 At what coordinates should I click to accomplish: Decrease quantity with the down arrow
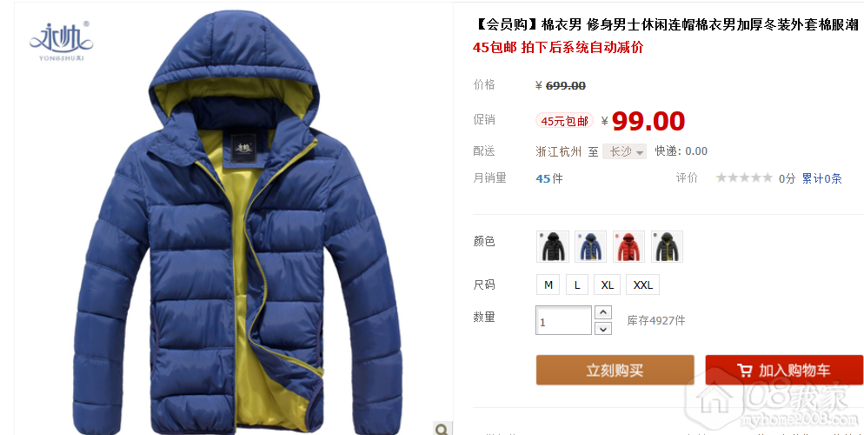click(x=604, y=329)
